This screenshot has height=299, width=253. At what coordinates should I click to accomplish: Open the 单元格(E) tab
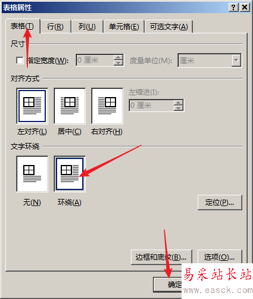coord(124,26)
